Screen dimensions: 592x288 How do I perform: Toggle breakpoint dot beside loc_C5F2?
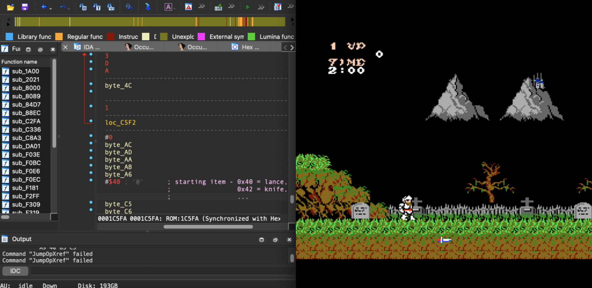[91, 121]
